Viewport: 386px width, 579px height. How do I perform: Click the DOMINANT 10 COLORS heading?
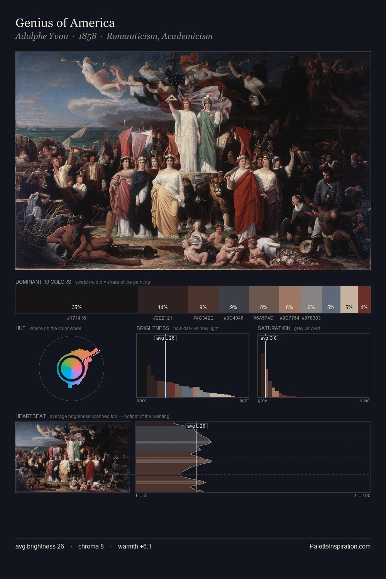click(x=43, y=282)
